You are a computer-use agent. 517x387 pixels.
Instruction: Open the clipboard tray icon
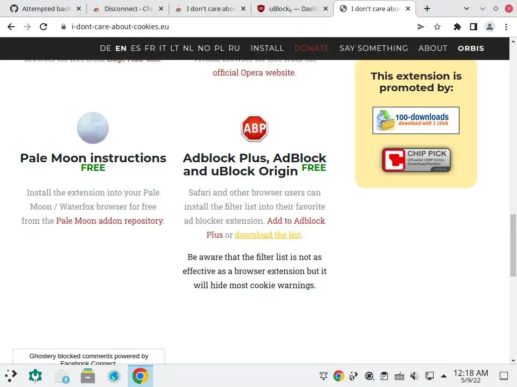click(x=384, y=376)
